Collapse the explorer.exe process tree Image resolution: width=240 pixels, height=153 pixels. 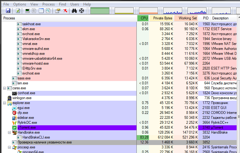[x=5, y=103]
